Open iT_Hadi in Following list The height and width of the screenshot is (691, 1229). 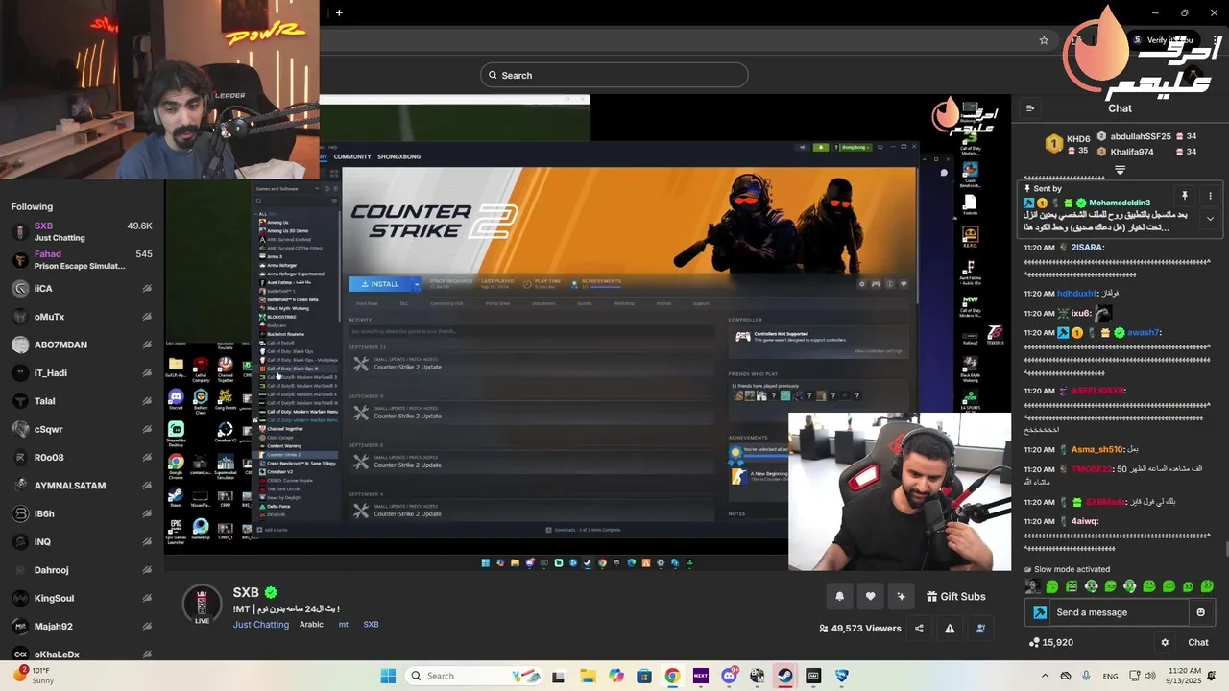click(82, 372)
